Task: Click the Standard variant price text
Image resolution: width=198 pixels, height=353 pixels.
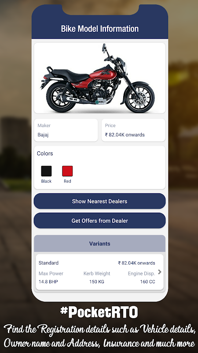Action: point(136,263)
